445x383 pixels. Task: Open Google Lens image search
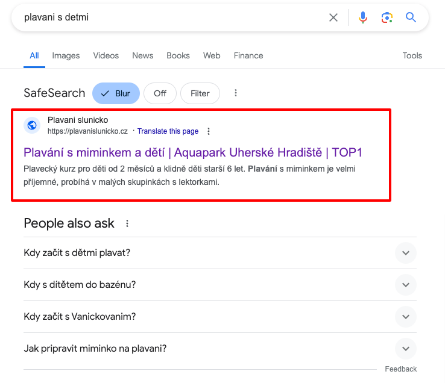point(387,17)
